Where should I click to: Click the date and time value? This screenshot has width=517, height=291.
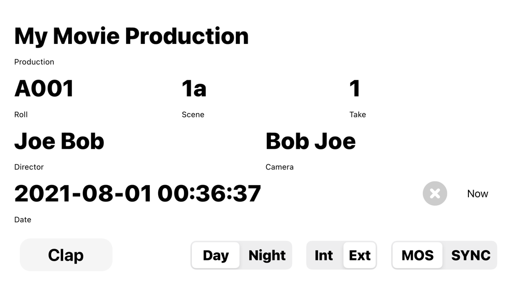pyautogui.click(x=138, y=194)
